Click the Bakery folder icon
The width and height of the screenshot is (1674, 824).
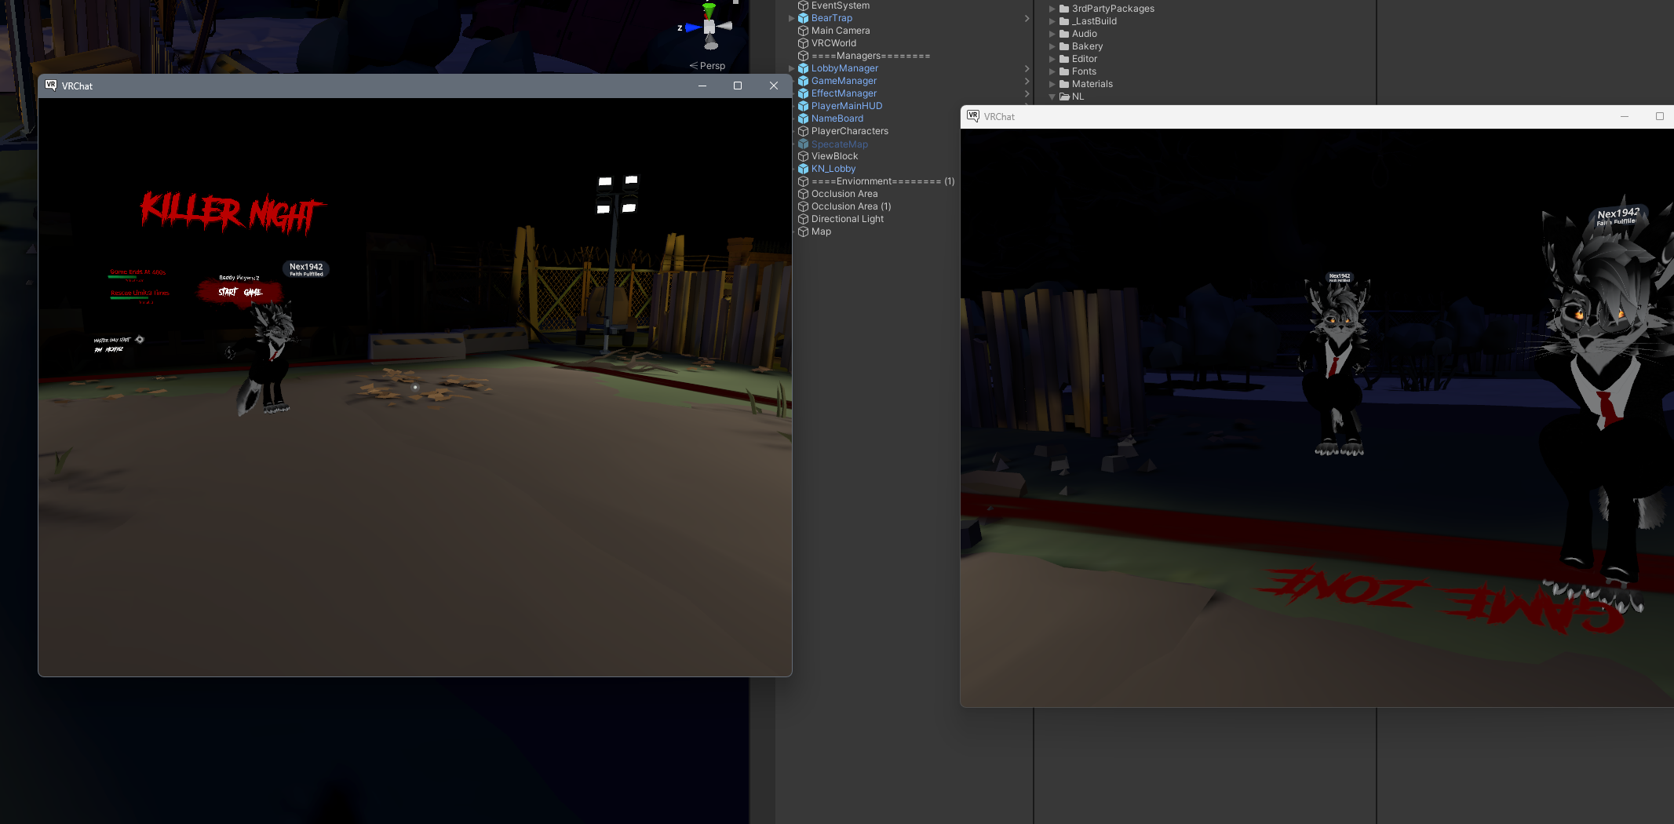click(1064, 46)
